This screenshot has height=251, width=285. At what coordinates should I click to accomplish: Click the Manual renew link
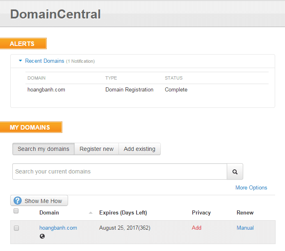point(245,228)
